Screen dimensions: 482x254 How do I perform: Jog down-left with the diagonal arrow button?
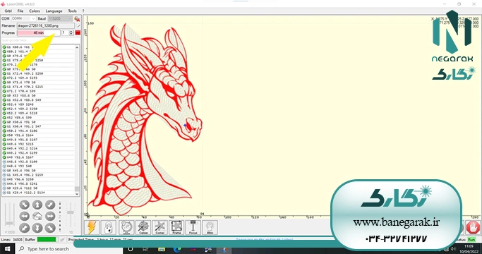click(25, 228)
